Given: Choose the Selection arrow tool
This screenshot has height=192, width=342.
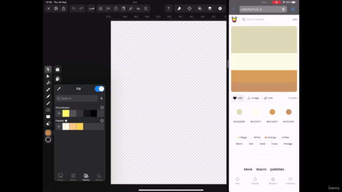Looking at the screenshot, I should pos(48,69).
